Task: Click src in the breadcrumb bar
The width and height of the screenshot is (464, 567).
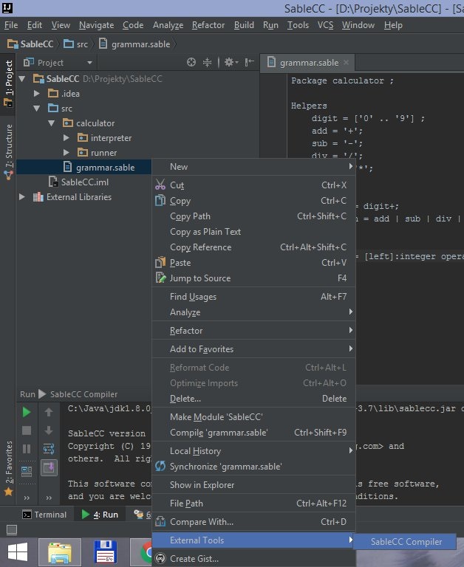Action: (76, 44)
